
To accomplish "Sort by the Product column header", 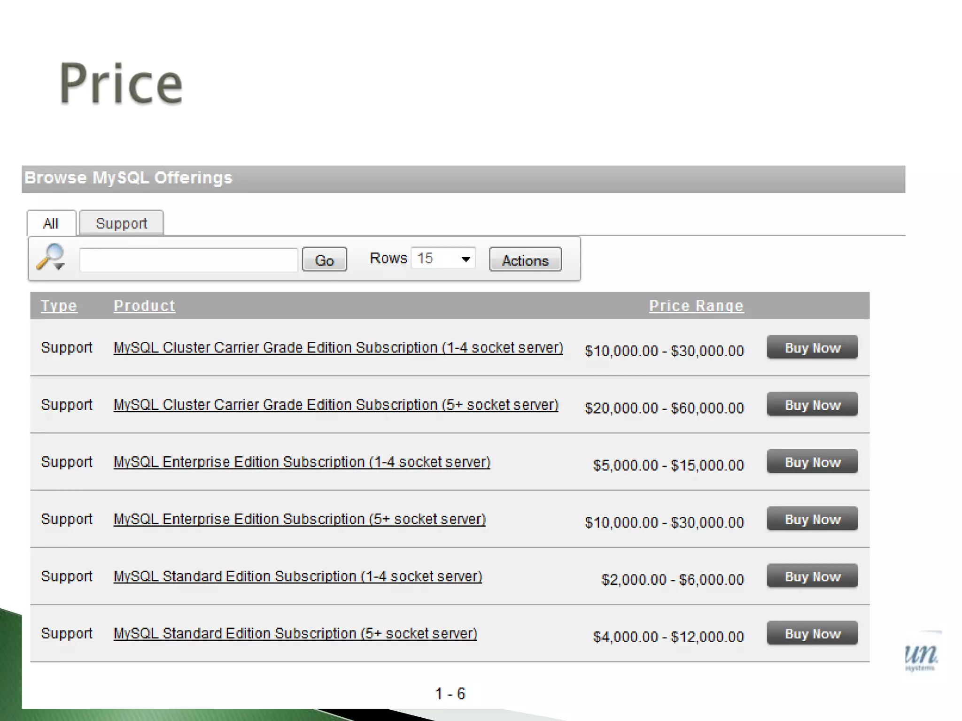I will click(144, 306).
